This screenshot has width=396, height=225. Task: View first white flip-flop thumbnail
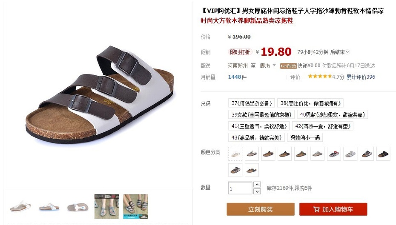coord(20,207)
